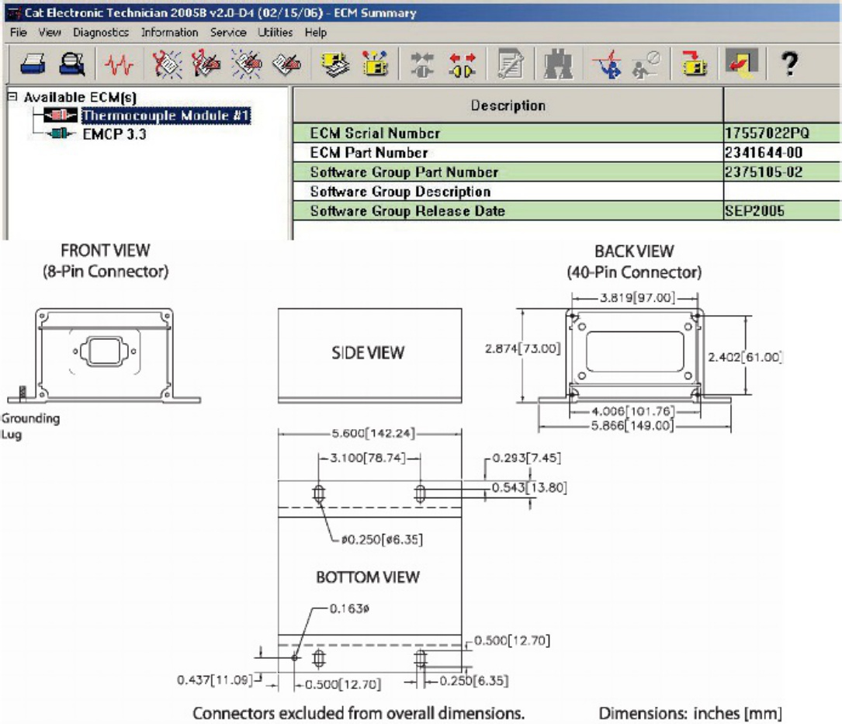Open the File menu
This screenshot has height=724, width=842.
pyautogui.click(x=19, y=33)
